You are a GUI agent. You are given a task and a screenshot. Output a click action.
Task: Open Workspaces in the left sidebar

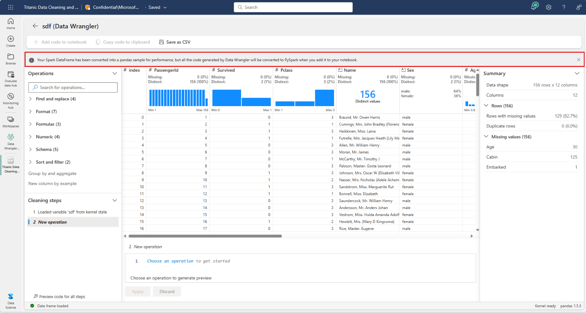pyautogui.click(x=11, y=122)
